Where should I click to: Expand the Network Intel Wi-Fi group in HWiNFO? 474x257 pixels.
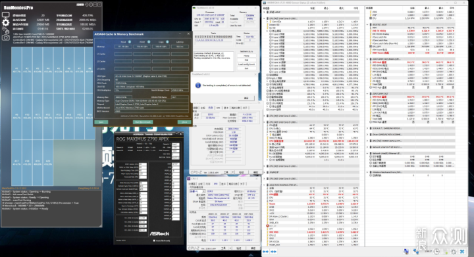point(367,147)
